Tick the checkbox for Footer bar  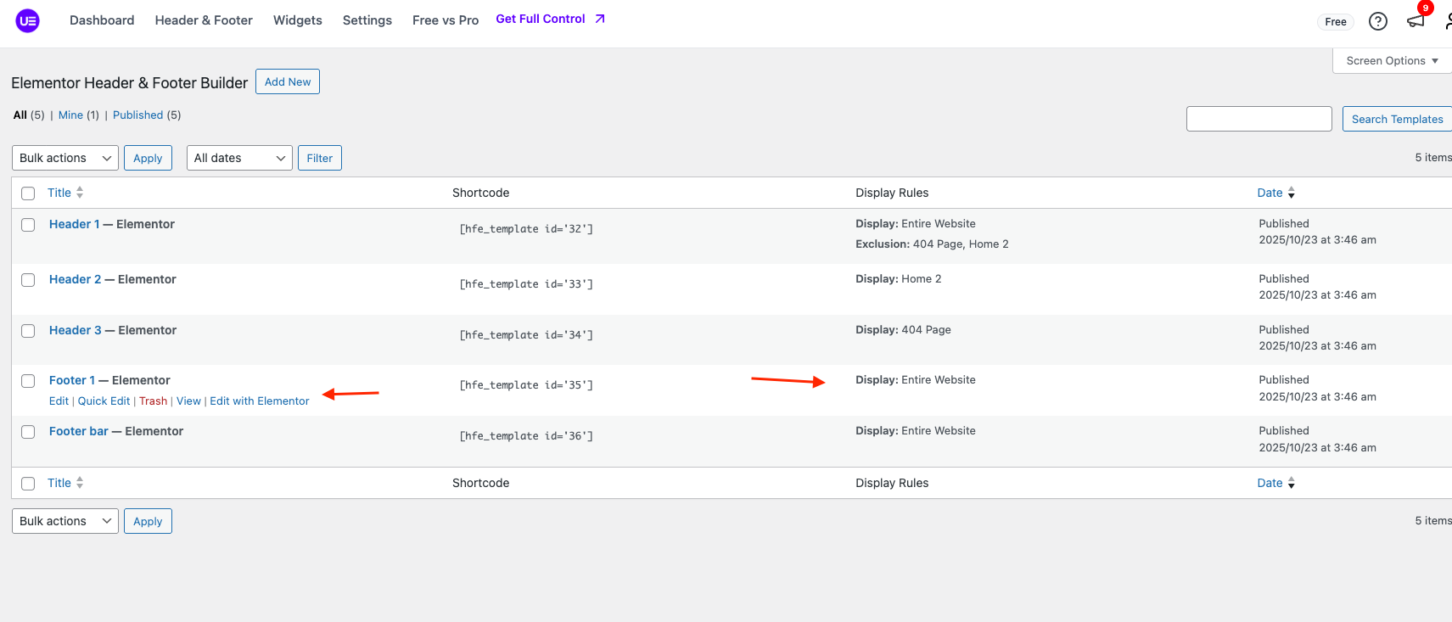pos(28,432)
